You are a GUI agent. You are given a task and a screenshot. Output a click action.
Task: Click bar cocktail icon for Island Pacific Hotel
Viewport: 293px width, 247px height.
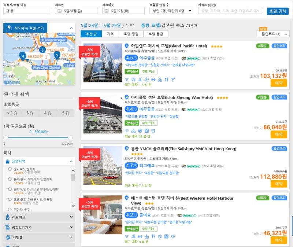pyautogui.click(x=173, y=80)
